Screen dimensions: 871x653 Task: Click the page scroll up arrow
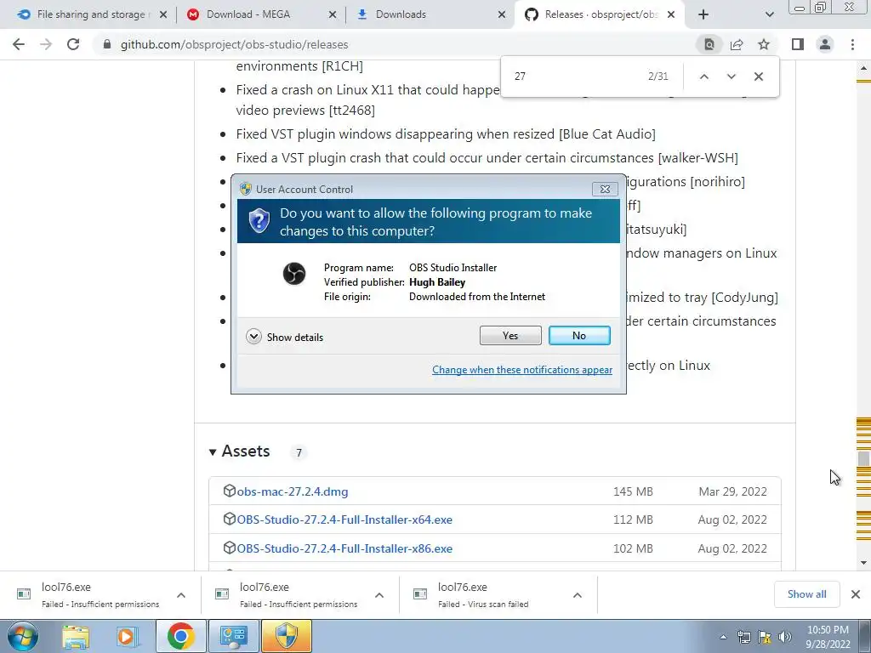pos(863,68)
